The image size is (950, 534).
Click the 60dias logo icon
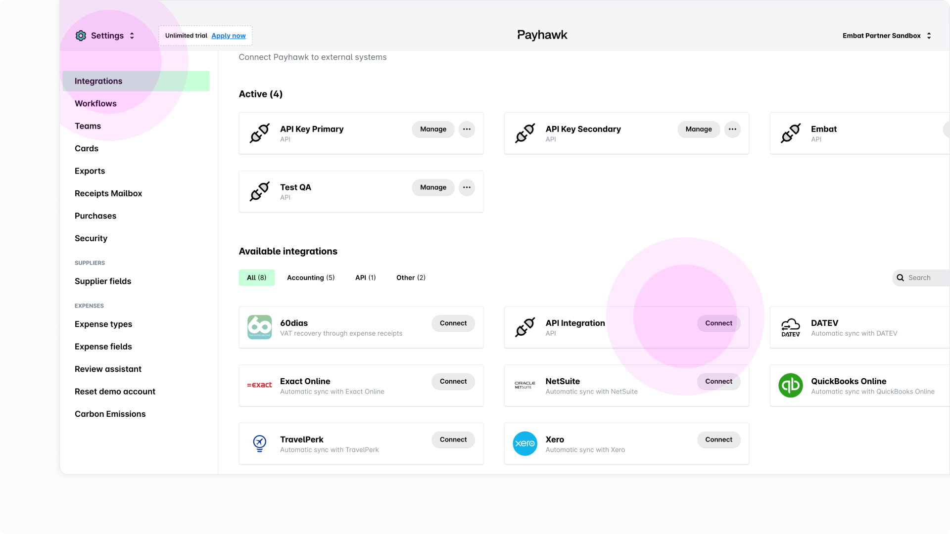coord(259,327)
